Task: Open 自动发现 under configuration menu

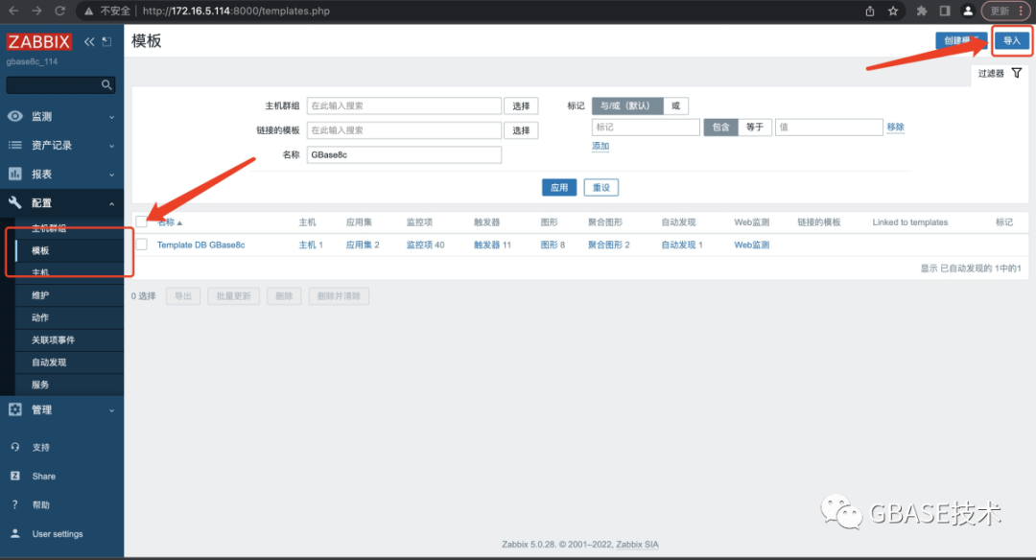Action: (x=49, y=362)
